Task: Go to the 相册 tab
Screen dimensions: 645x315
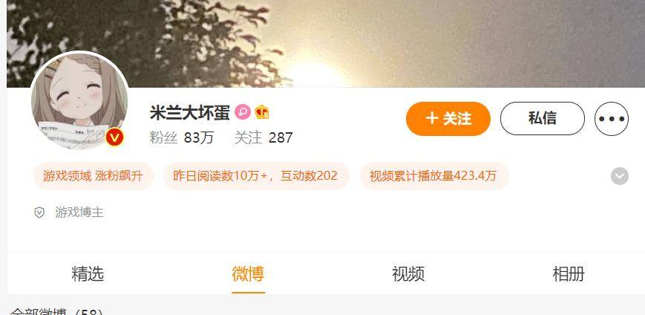Action: pyautogui.click(x=569, y=274)
